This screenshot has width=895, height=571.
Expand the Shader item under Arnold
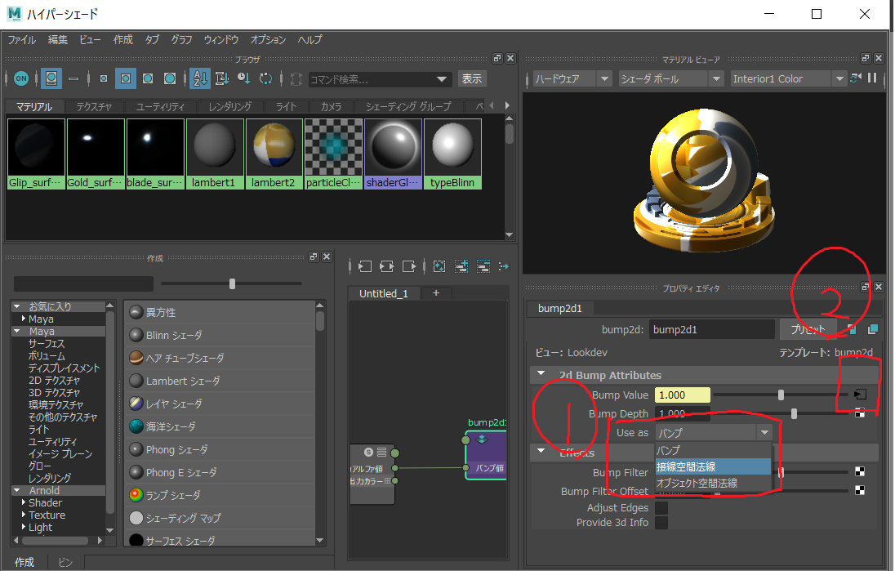(24, 502)
